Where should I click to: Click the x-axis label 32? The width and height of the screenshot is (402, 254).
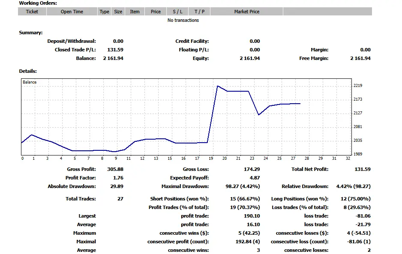click(348, 158)
